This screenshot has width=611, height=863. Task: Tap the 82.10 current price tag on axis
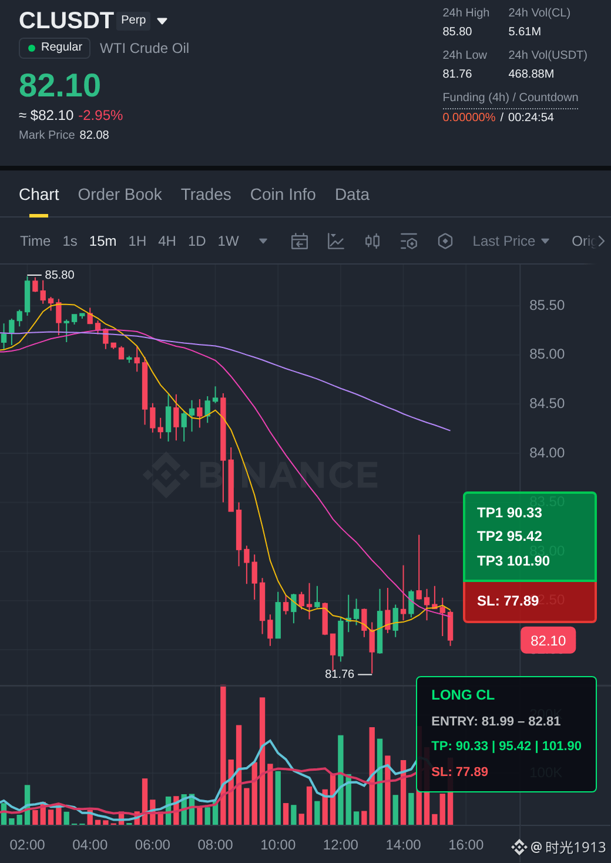(x=548, y=641)
